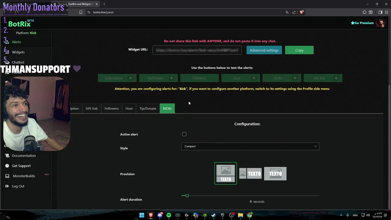This screenshot has width=391, height=220.
Task: Click the ENG language indicator
Action: (x=355, y=215)
